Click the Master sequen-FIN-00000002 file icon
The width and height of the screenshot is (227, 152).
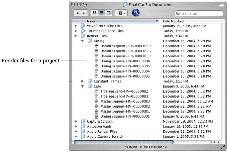click(x=96, y=106)
